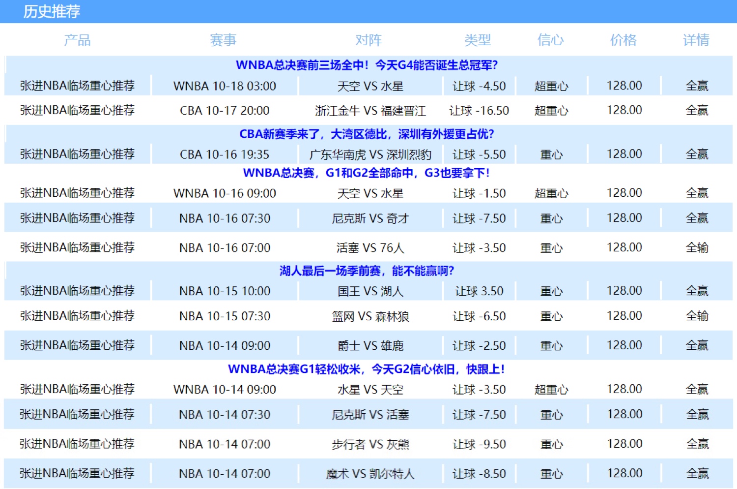Open link '湖人最后一场季前赛，能不能赢啊?'
This screenshot has height=489, width=737.
(x=367, y=271)
